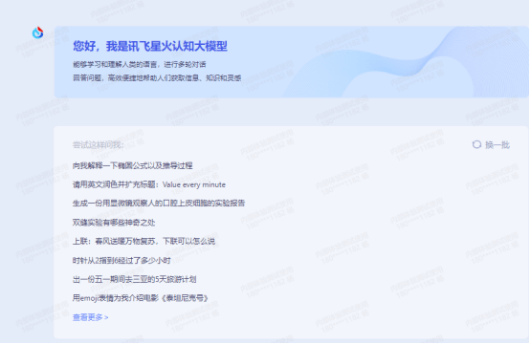
Task: Click the refresh icon beside 换一批
Action: click(476, 144)
